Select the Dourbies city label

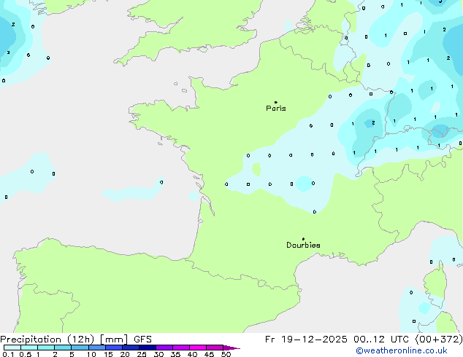[303, 245]
